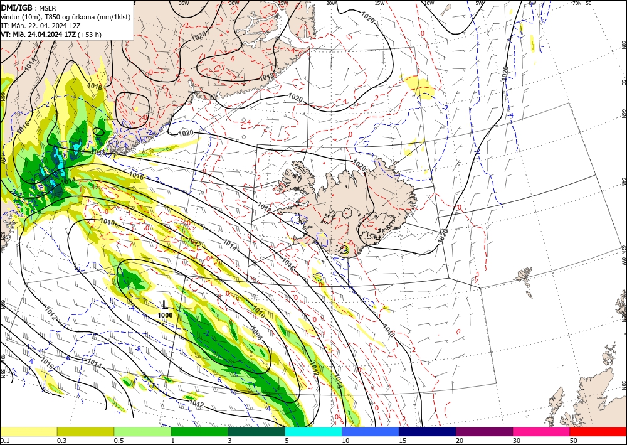
Task: Click the olive 0.3 legend color box
Action: (x=85, y=431)
